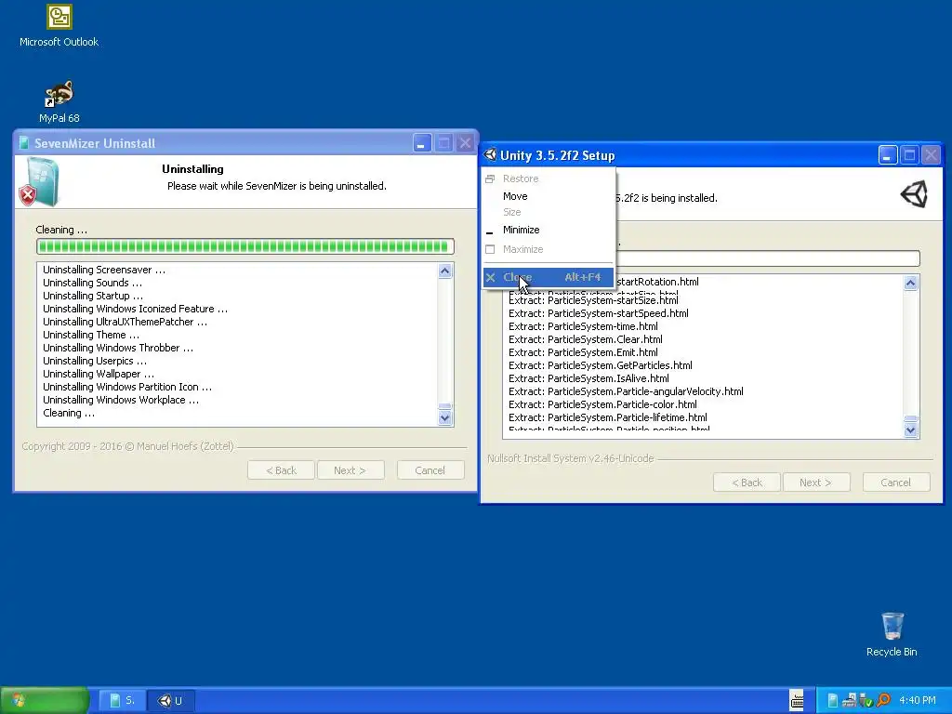Select 'Extract: ParticleSystem.GetParticles.html' line
This screenshot has height=714, width=952.
[x=601, y=365]
